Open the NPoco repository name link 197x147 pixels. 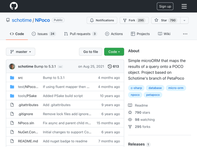point(42,20)
